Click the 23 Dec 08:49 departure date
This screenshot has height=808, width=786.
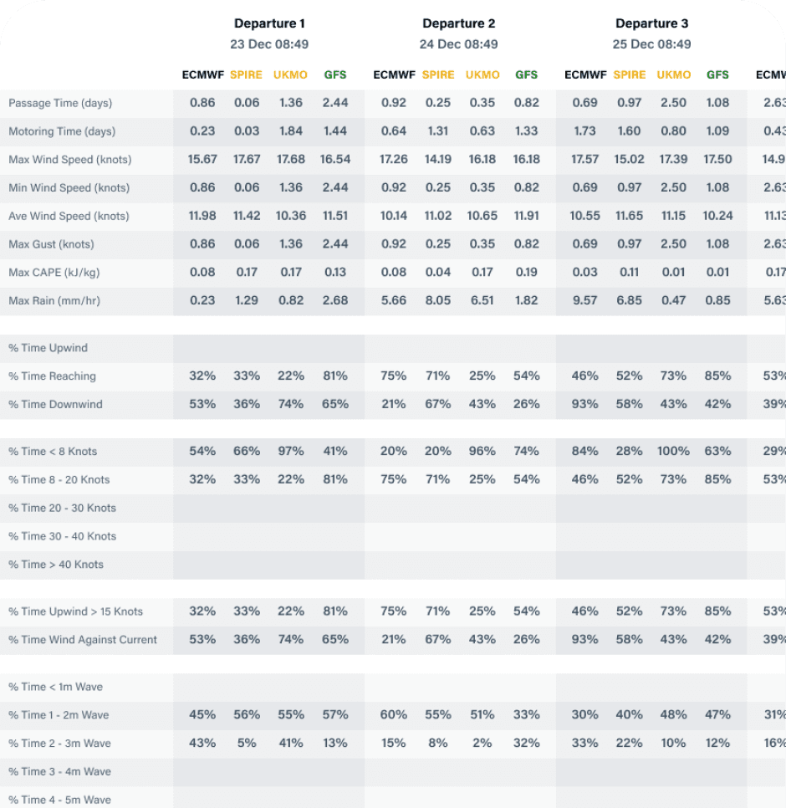268,44
